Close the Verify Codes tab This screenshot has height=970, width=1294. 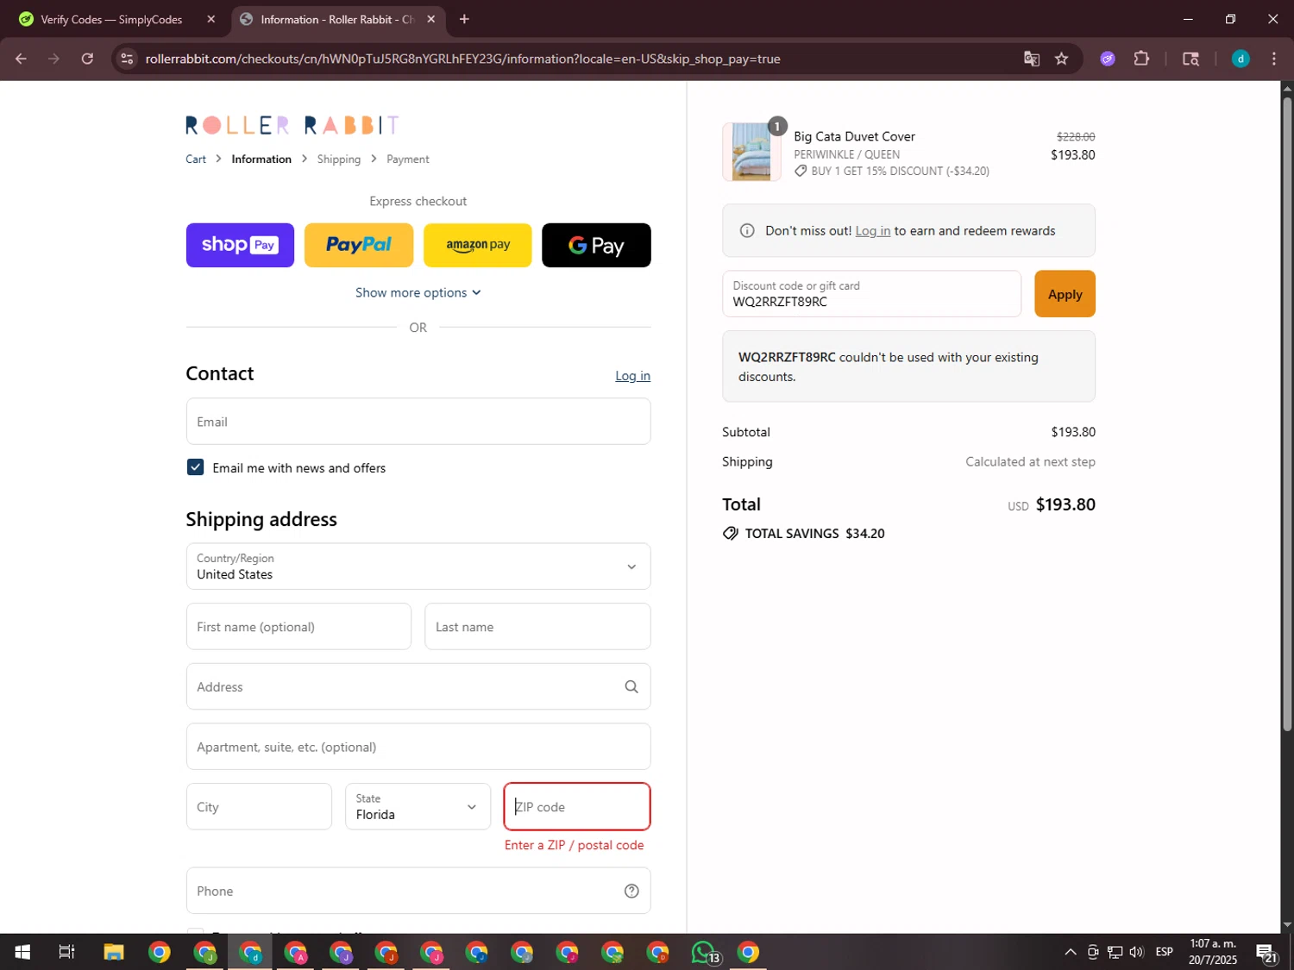click(x=211, y=19)
